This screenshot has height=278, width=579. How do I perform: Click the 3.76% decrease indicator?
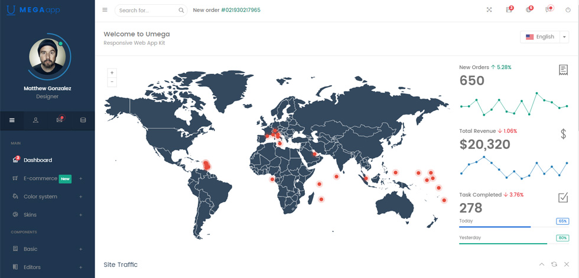[513, 195]
